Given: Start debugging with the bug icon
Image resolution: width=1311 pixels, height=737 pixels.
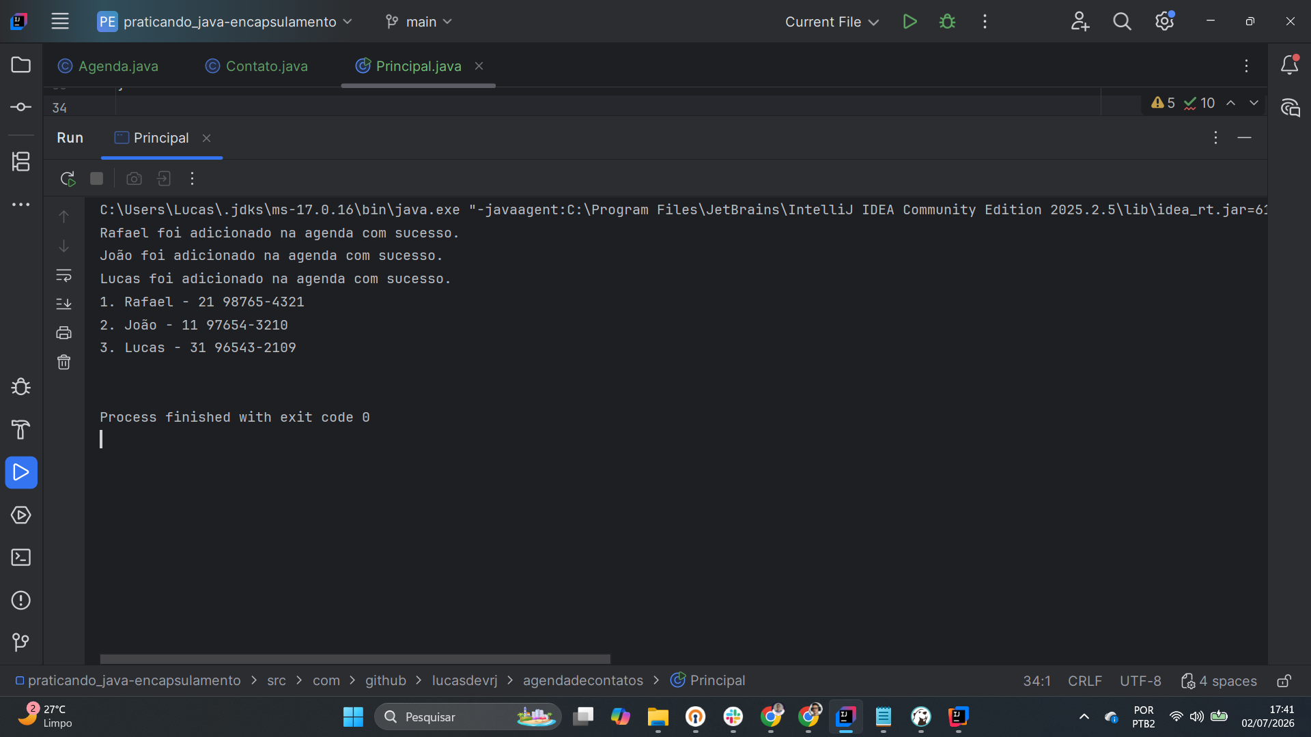Looking at the screenshot, I should [x=947, y=22].
